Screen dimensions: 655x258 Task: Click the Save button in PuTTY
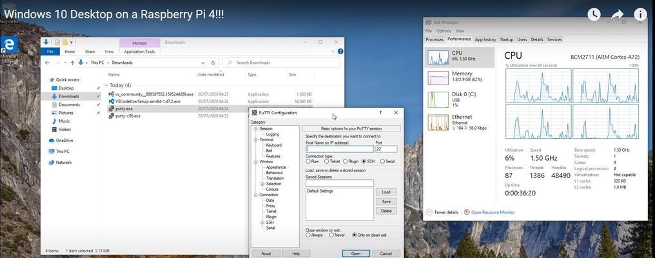[386, 201]
